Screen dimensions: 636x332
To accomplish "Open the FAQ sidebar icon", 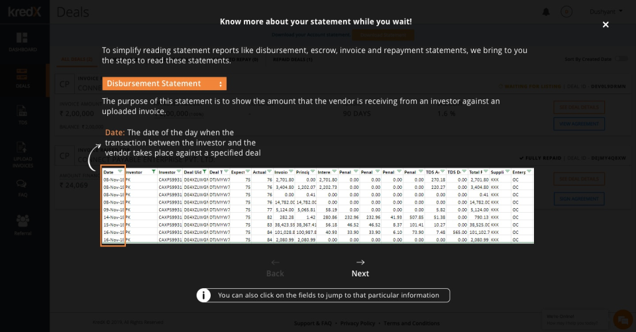I will 23,189.
